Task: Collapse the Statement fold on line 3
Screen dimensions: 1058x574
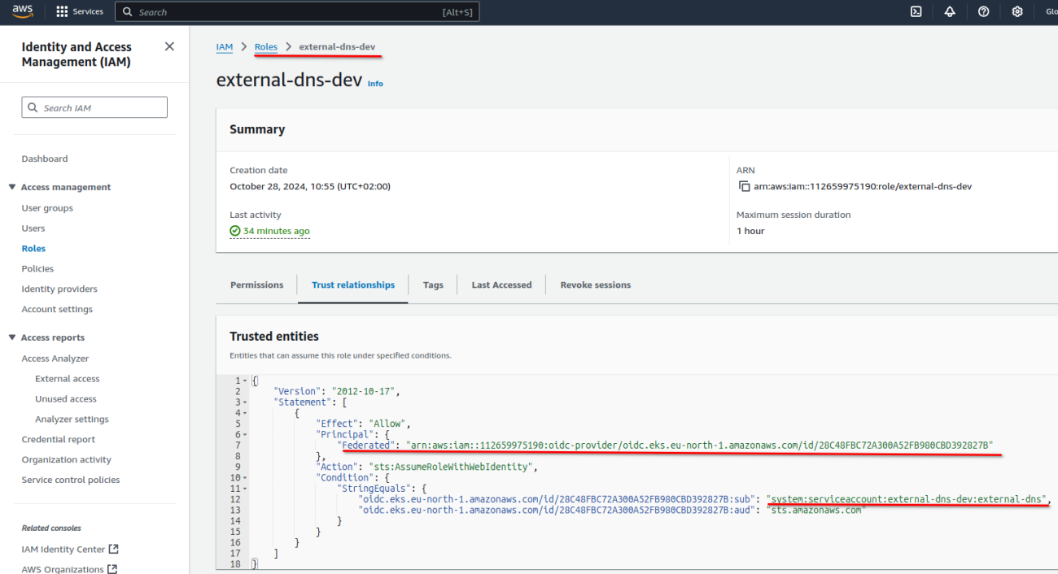Action: pos(246,402)
